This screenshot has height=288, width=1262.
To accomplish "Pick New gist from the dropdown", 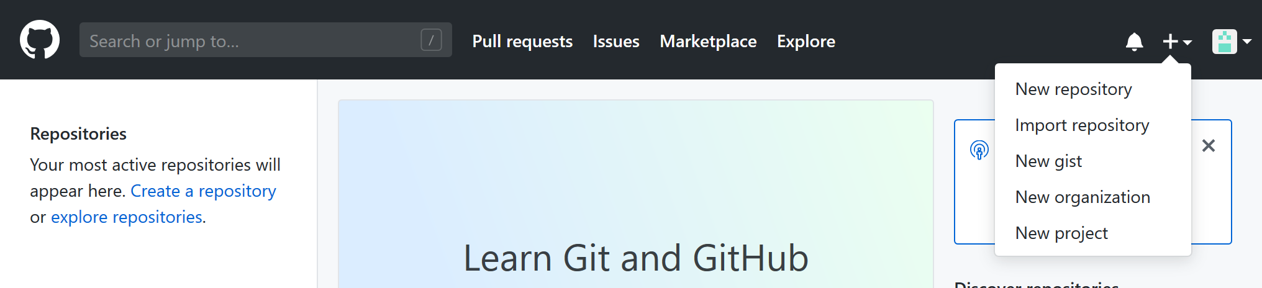I will coord(1048,161).
